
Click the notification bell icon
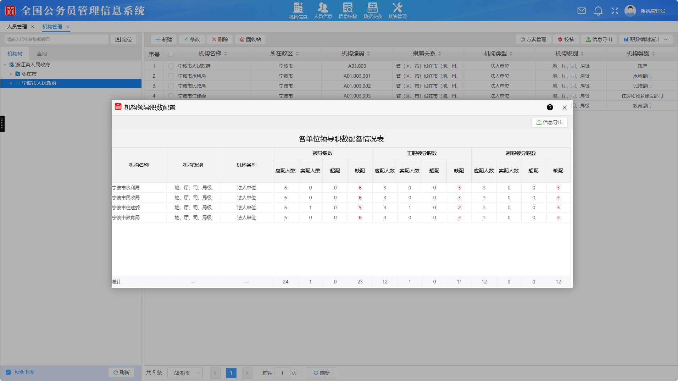click(598, 11)
